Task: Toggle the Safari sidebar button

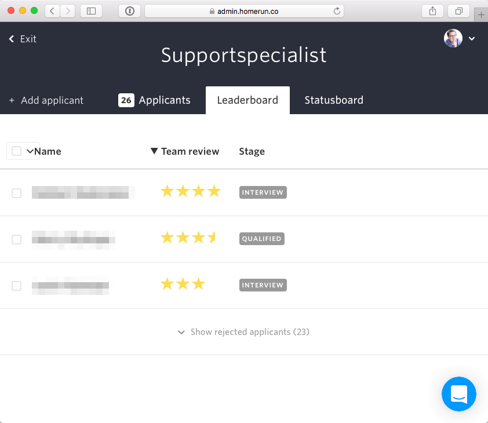Action: (91, 11)
